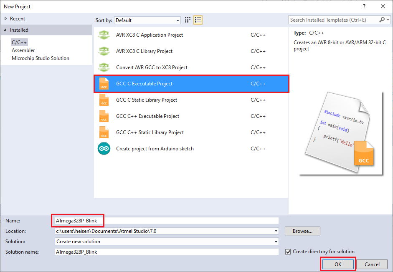Screen dimensions: 393x272
Task: Open the Sort by Default dropdown
Action: [147, 20]
